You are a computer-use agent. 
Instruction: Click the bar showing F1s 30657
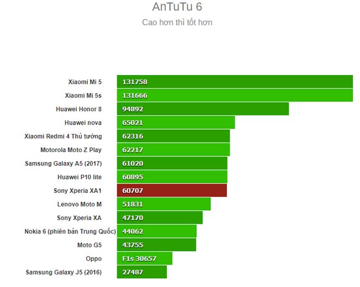145,259
